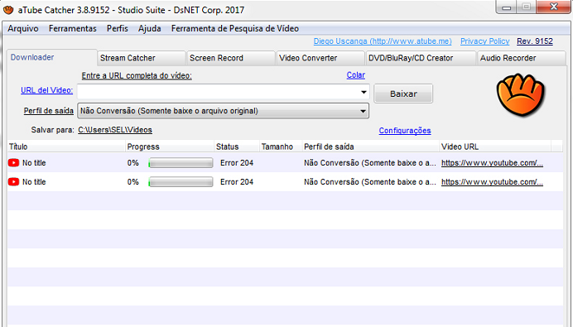Click the Baixar download button

[403, 94]
